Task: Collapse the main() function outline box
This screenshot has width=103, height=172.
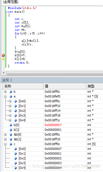Action: click(x=6, y=12)
